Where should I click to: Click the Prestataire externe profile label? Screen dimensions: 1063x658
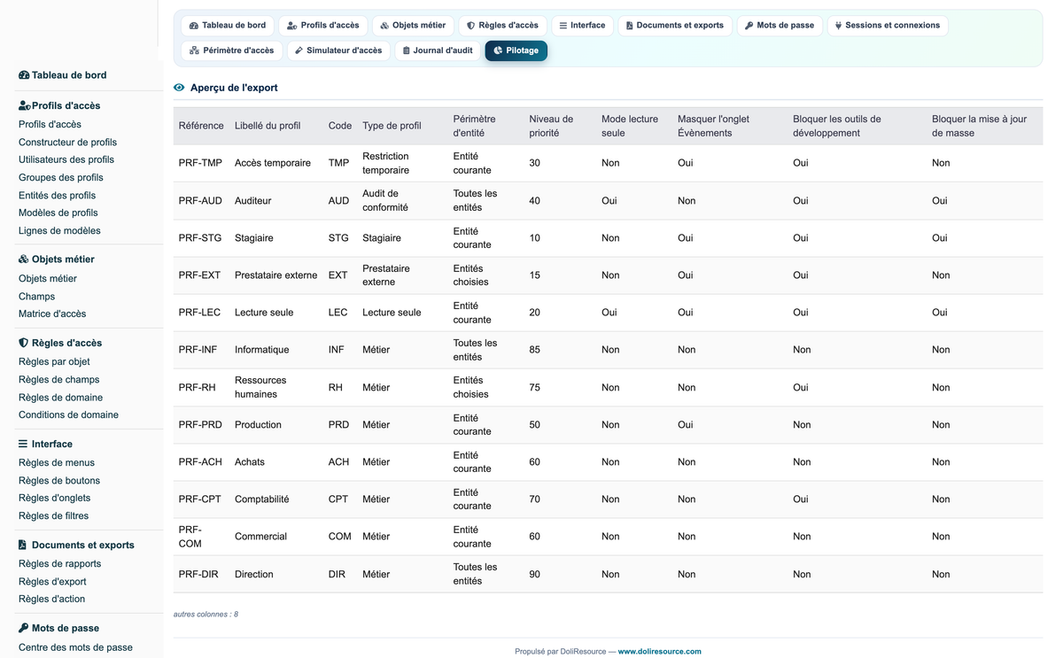(x=275, y=275)
